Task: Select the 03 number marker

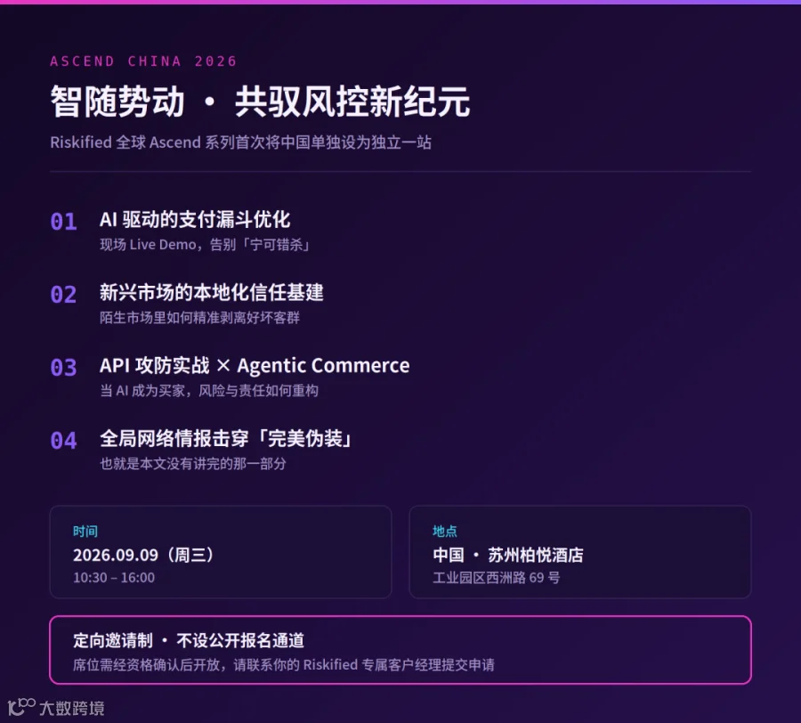Action: click(63, 368)
